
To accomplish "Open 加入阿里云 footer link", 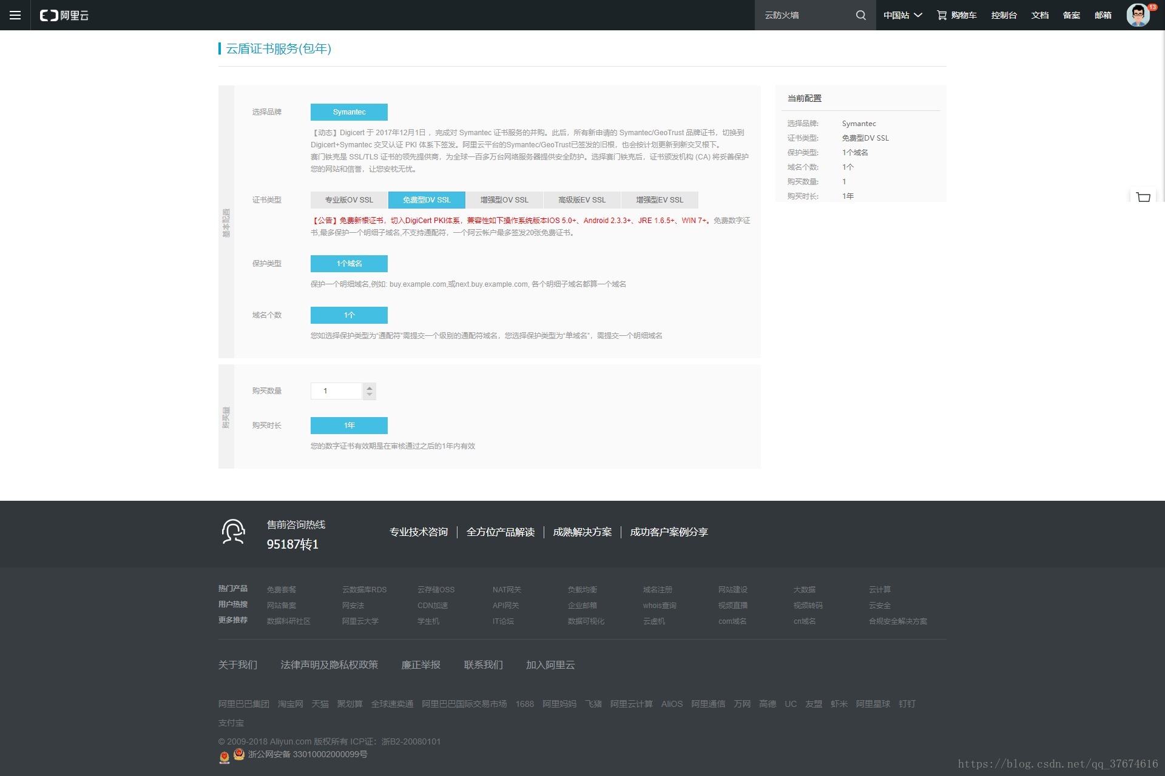I will tap(550, 665).
